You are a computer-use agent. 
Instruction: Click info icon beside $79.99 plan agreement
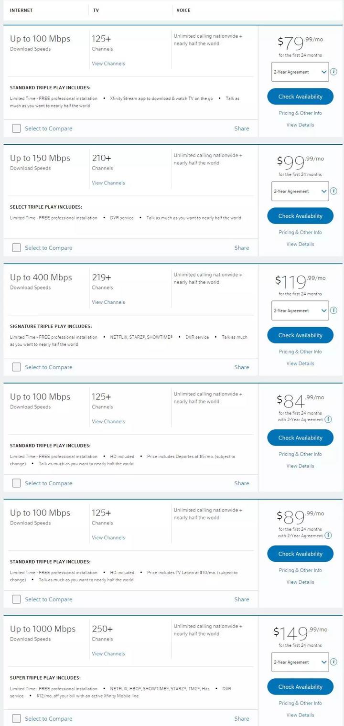coord(334,72)
